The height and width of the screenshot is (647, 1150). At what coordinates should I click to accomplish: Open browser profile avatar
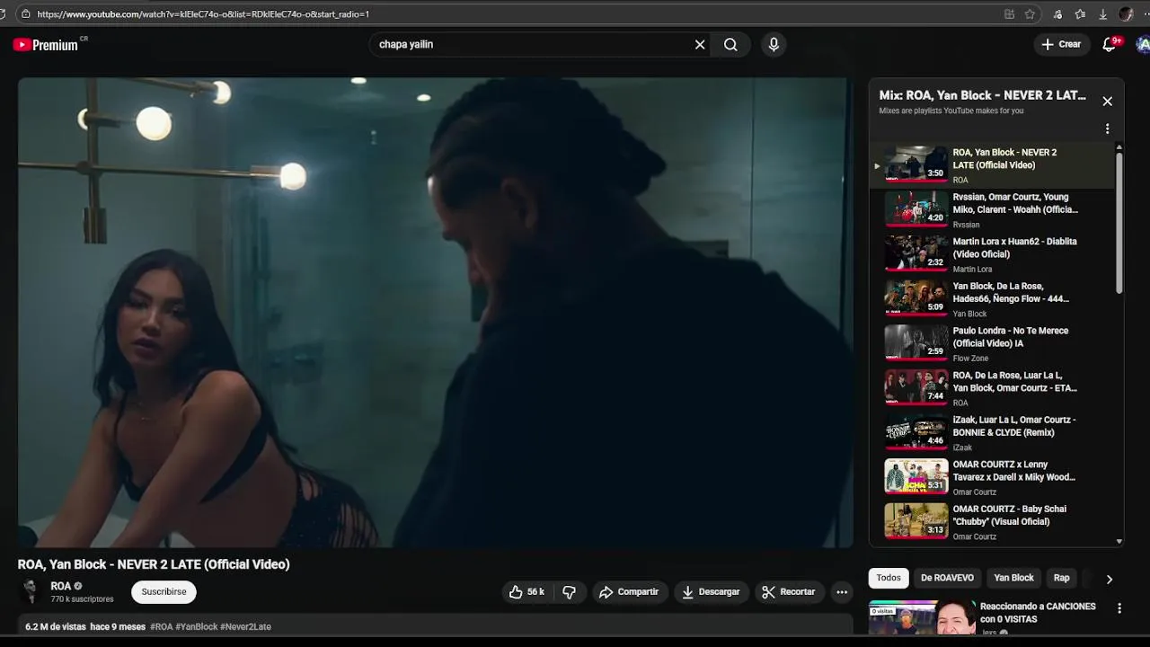click(x=1126, y=14)
